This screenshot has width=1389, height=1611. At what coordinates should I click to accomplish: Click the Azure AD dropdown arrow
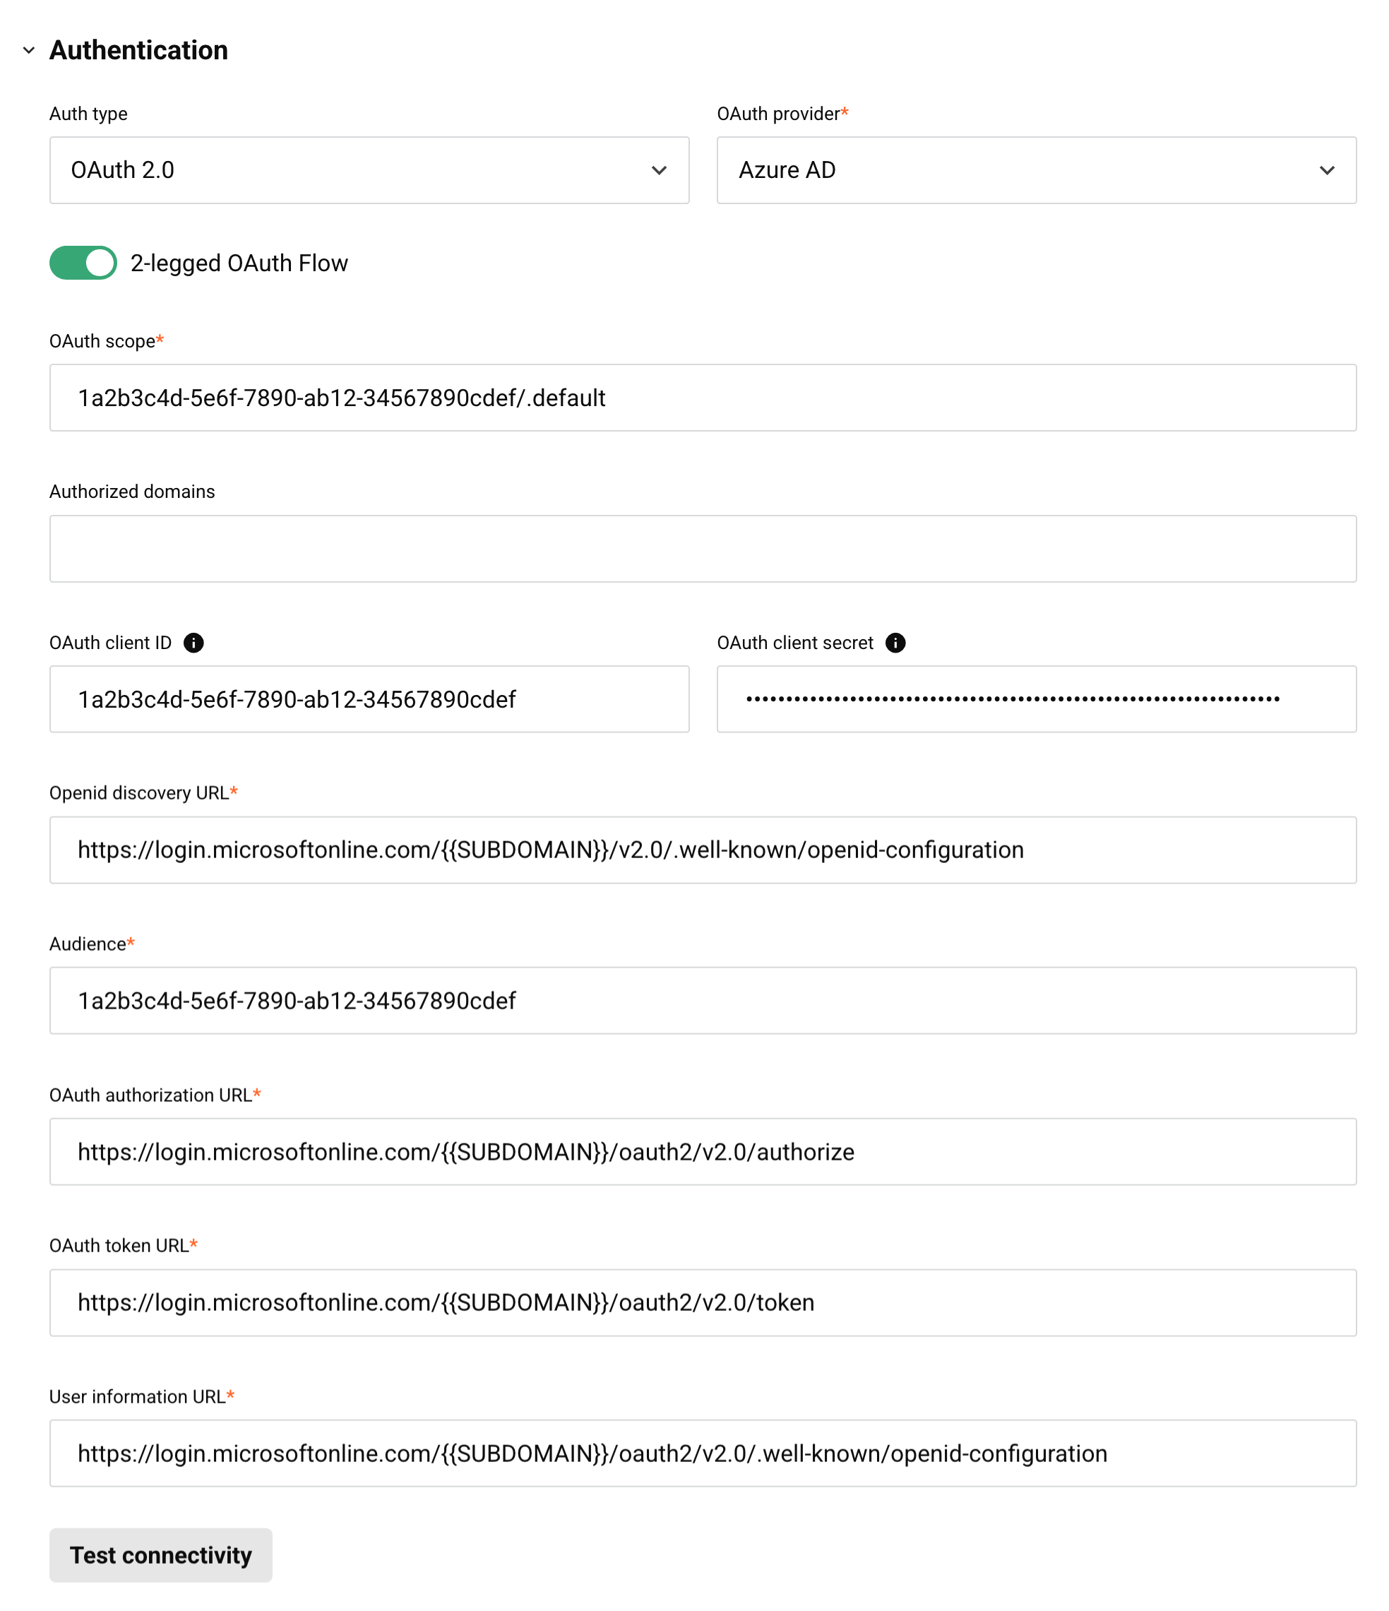[x=1327, y=170]
